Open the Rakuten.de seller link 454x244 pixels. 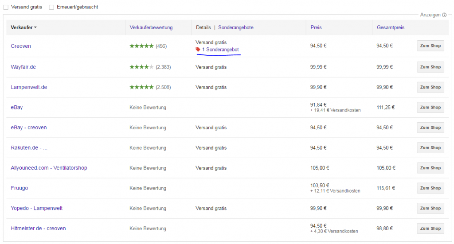pyautogui.click(x=29, y=148)
